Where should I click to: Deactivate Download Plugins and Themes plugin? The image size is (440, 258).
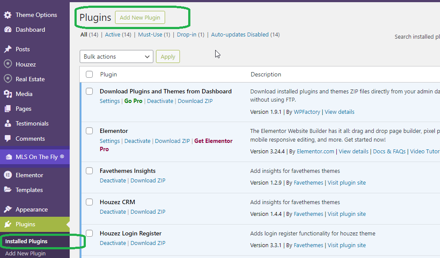(x=160, y=101)
